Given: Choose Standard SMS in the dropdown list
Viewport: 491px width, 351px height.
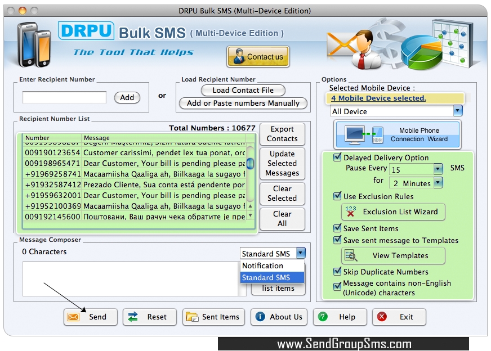Looking at the screenshot, I should click(x=272, y=277).
